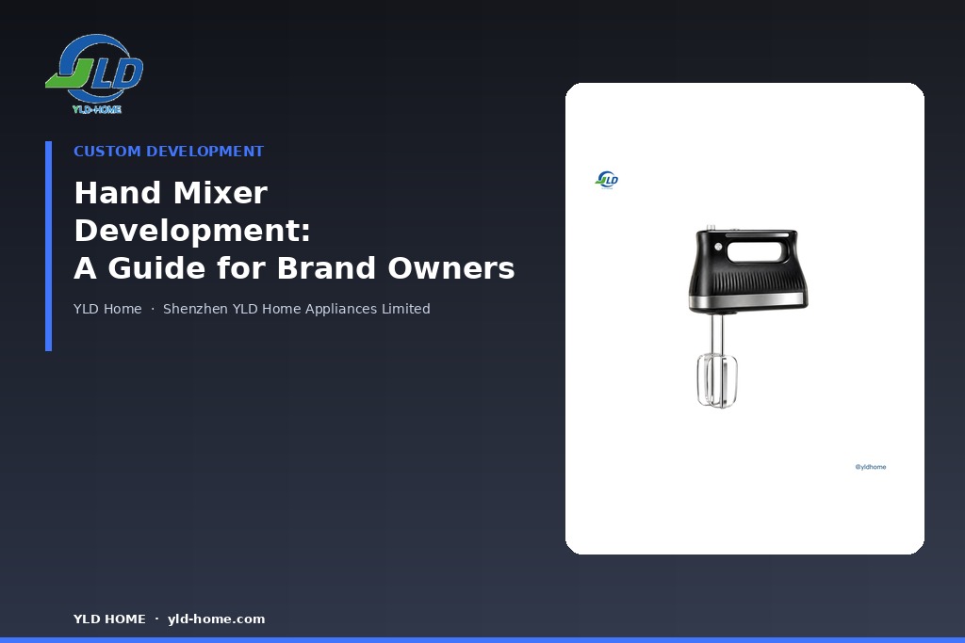965x643 pixels.
Task: Click 'Shenzhen YLD Home Appliances Limited' text
Action: pos(297,309)
